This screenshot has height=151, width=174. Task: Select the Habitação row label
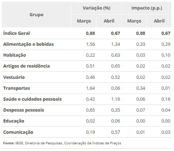(14, 55)
